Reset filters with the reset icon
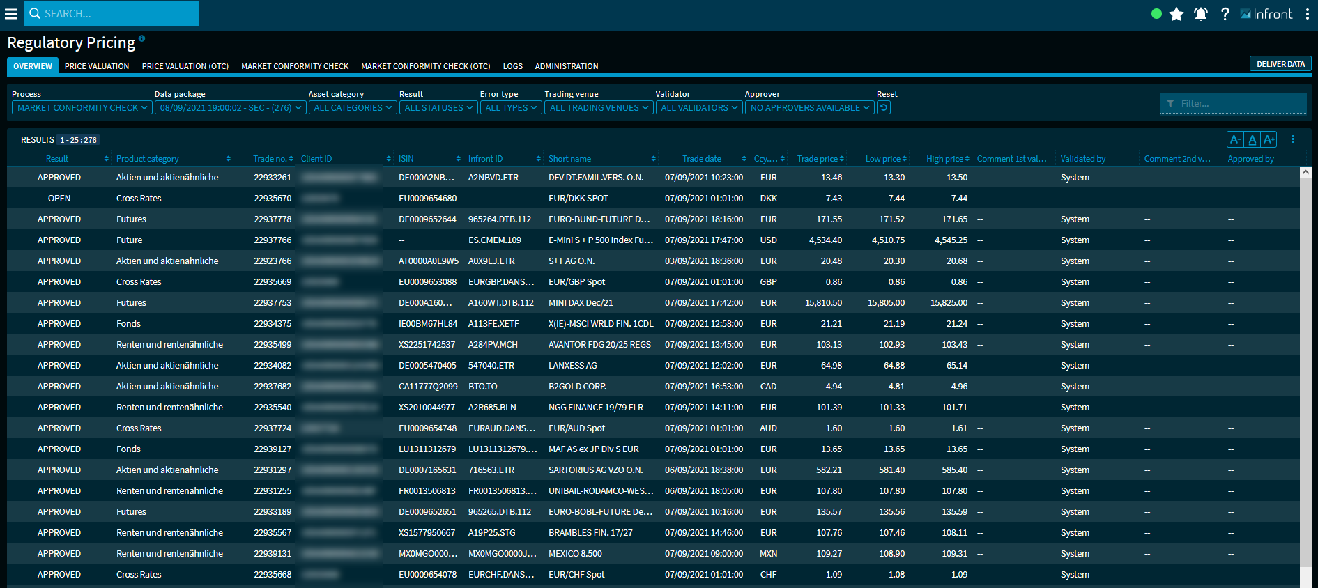This screenshot has height=588, width=1318. click(884, 107)
